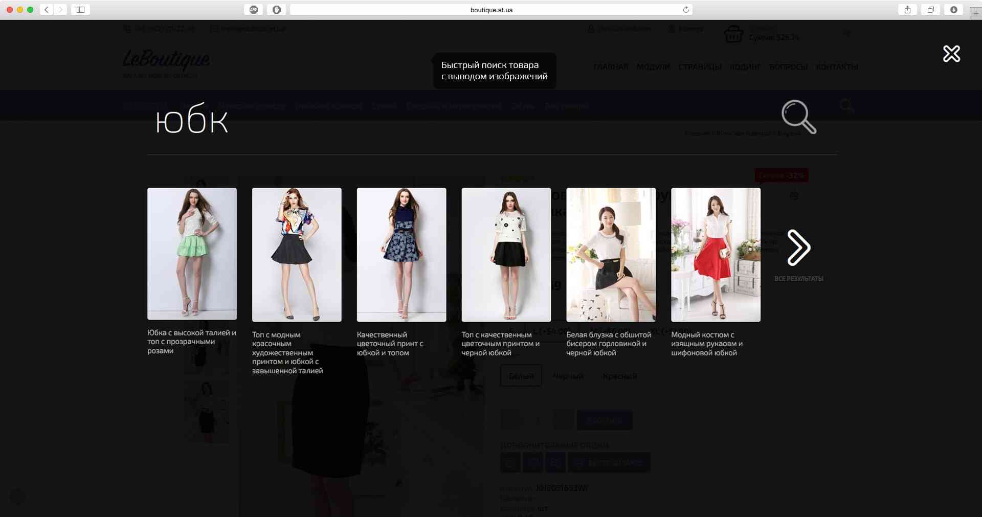Go back to the previous page
Viewport: 982px width, 517px height.
coord(47,10)
